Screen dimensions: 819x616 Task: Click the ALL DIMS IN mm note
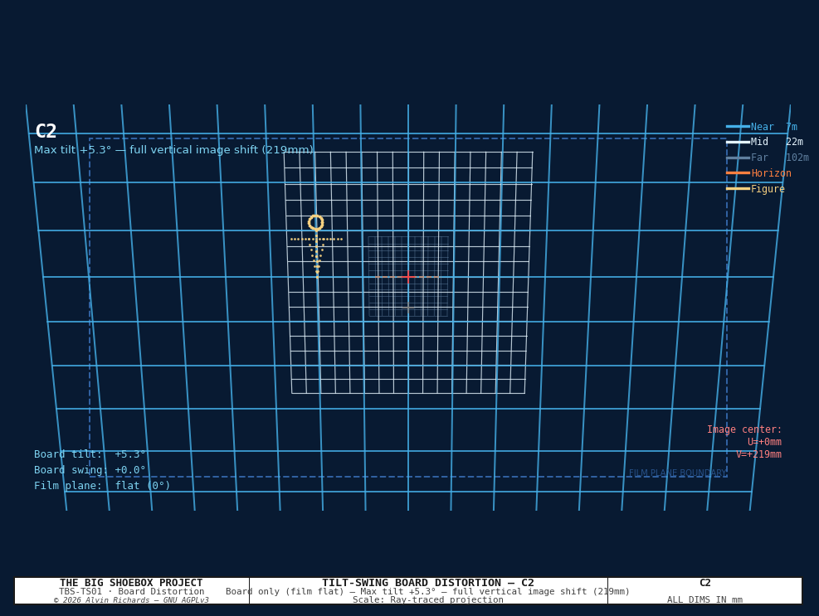(x=704, y=599)
